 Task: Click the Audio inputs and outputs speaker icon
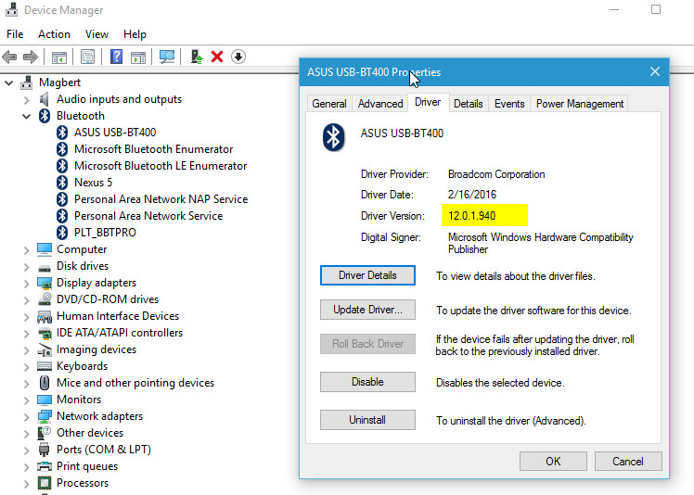coord(44,99)
